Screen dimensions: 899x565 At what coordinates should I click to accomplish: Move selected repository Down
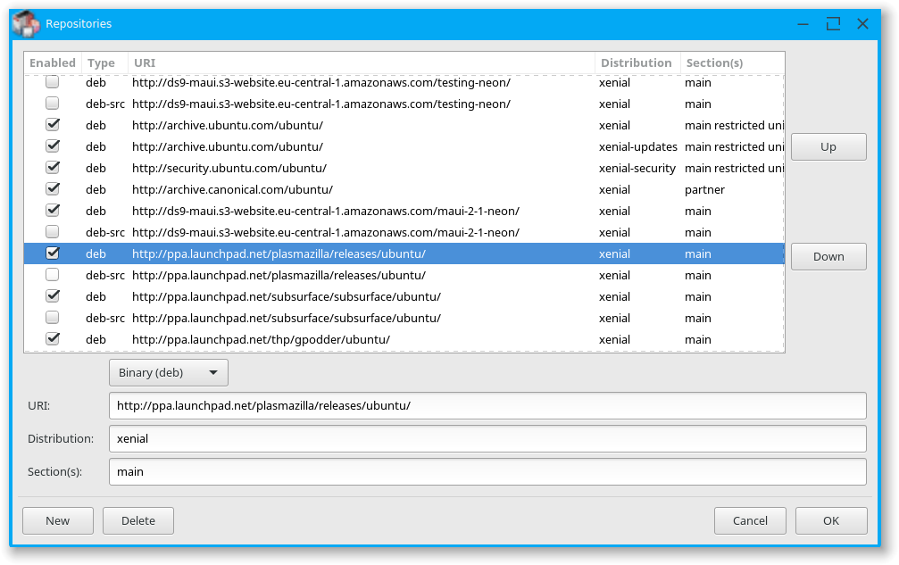[x=828, y=257]
